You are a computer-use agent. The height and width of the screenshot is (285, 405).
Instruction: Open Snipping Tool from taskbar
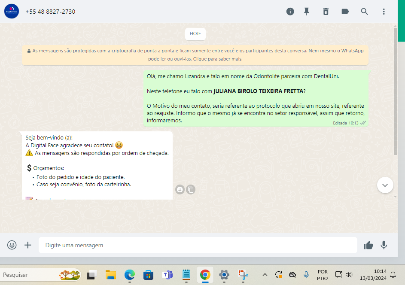[243, 275]
